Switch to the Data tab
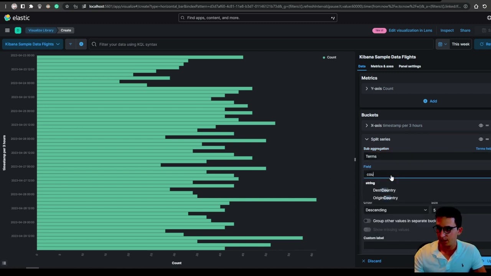This screenshot has width=491, height=276. [x=362, y=66]
